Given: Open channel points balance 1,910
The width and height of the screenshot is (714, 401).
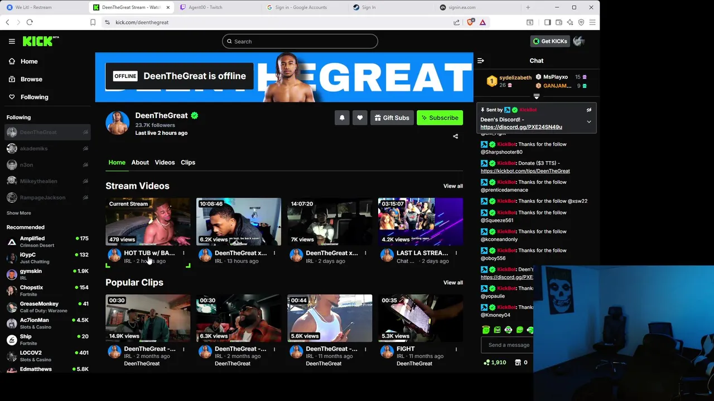Looking at the screenshot, I should click(x=495, y=363).
